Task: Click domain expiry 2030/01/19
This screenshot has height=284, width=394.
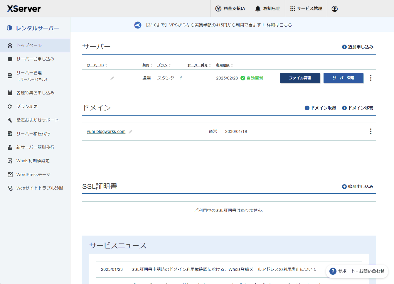Action: pos(236,131)
